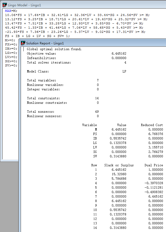Click row 2 slack value 15.32060
The height and width of the screenshot is (232, 166).
click(119, 174)
